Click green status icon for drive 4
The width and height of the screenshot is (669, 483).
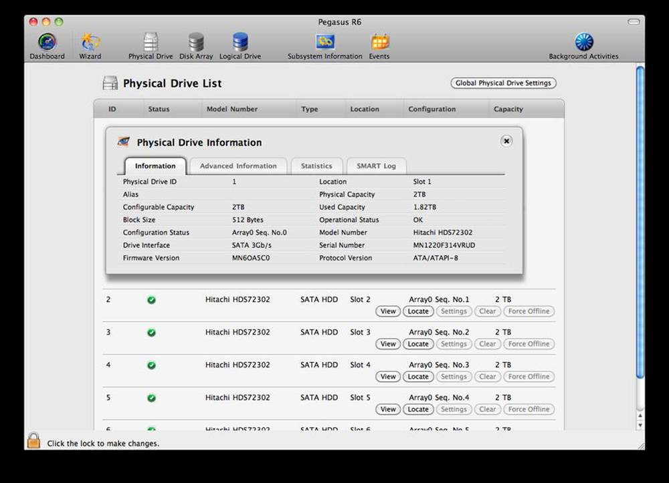click(x=151, y=365)
